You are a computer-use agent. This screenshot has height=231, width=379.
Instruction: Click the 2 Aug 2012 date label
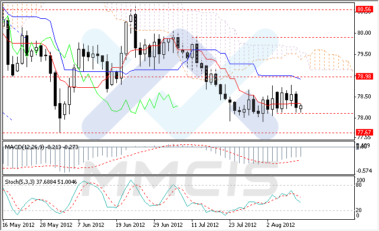(x=281, y=225)
